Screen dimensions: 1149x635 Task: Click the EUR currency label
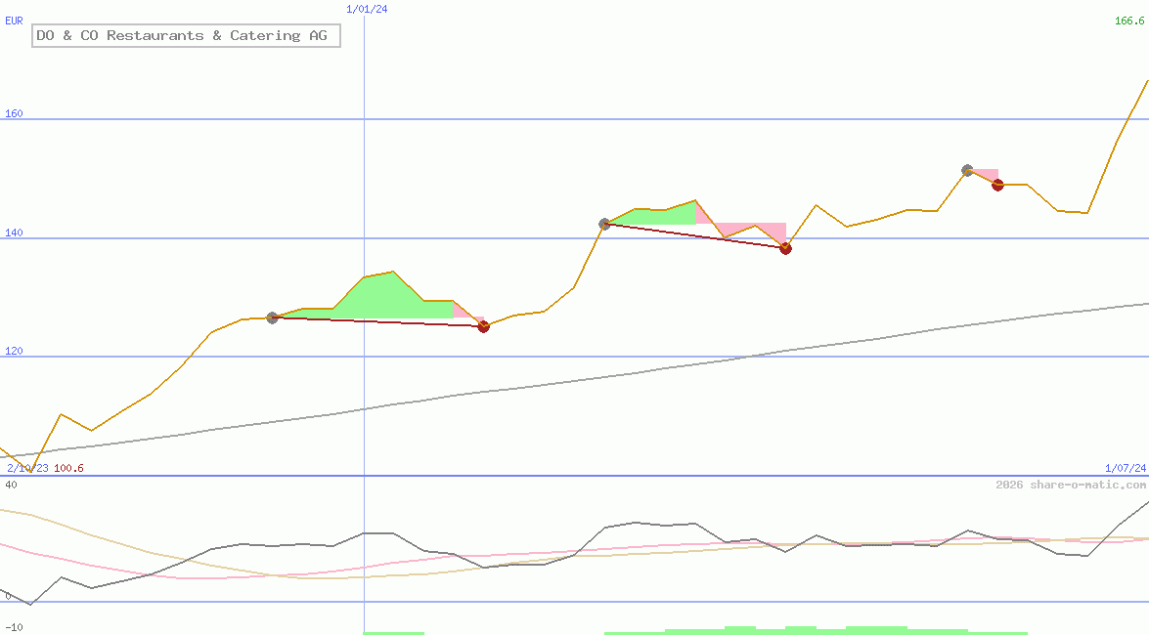14,21
